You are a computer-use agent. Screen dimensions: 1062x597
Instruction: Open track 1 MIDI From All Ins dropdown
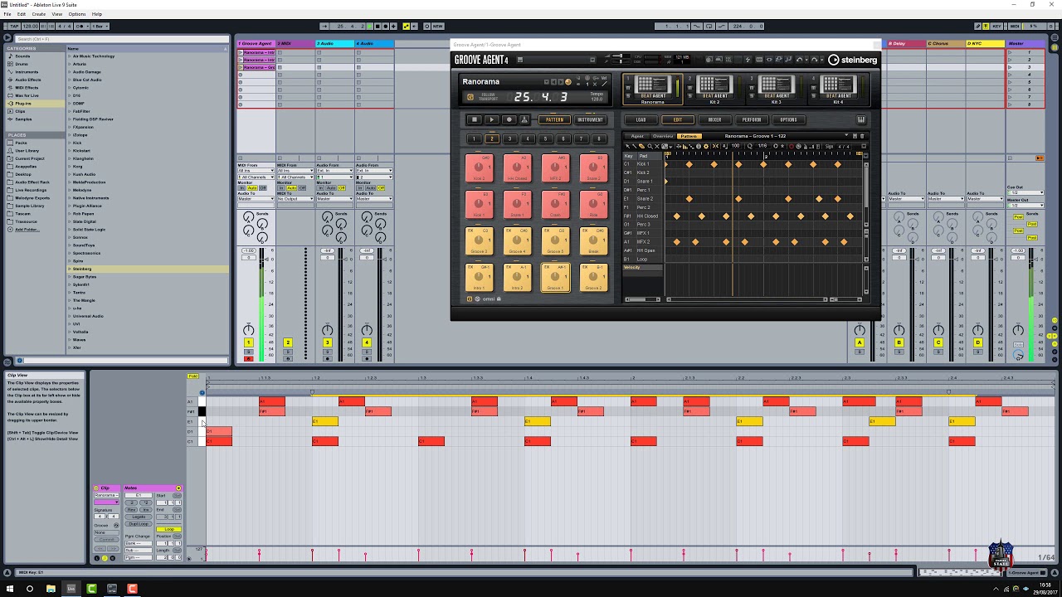pyautogui.click(x=256, y=171)
